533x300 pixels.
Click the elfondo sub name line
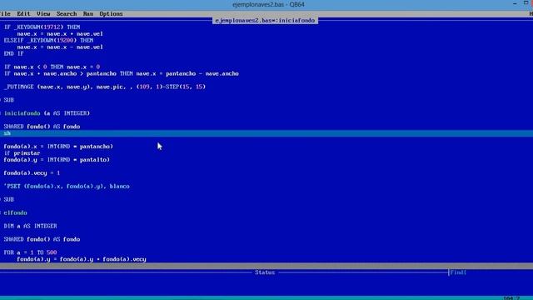(15, 212)
